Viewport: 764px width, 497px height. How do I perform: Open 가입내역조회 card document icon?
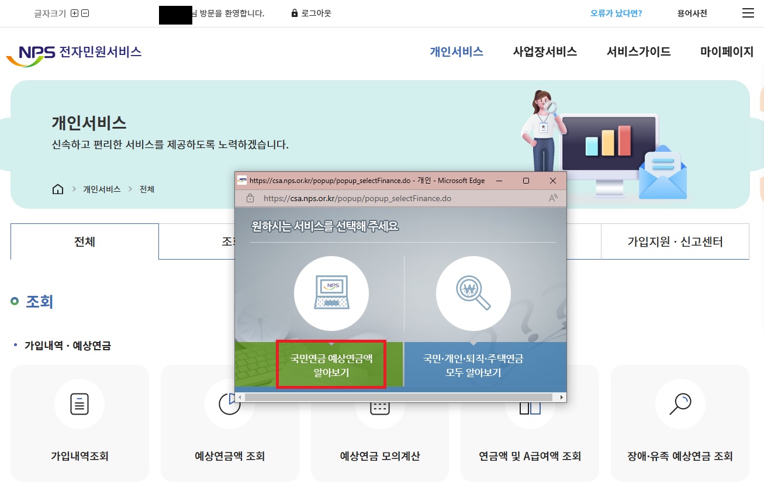(79, 404)
